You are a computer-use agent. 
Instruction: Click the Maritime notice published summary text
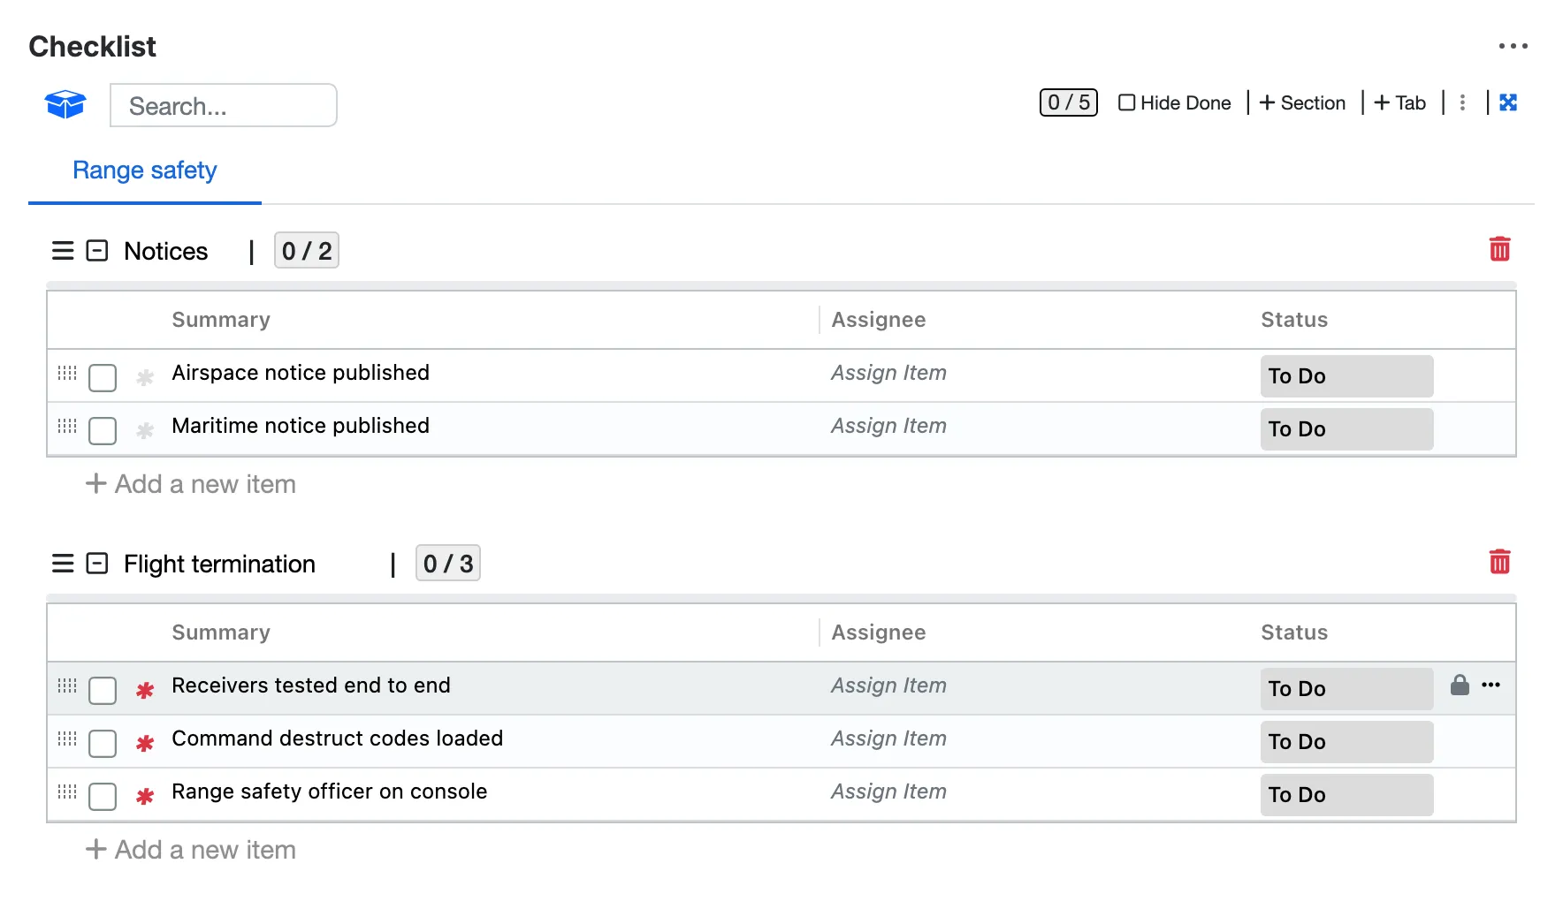click(x=301, y=426)
